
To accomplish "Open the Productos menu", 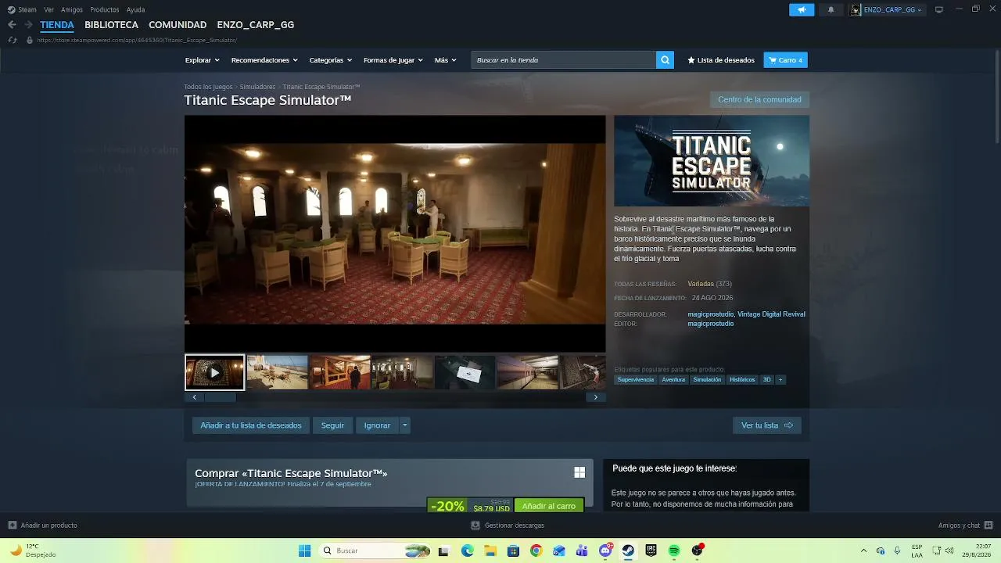I will coord(105,10).
